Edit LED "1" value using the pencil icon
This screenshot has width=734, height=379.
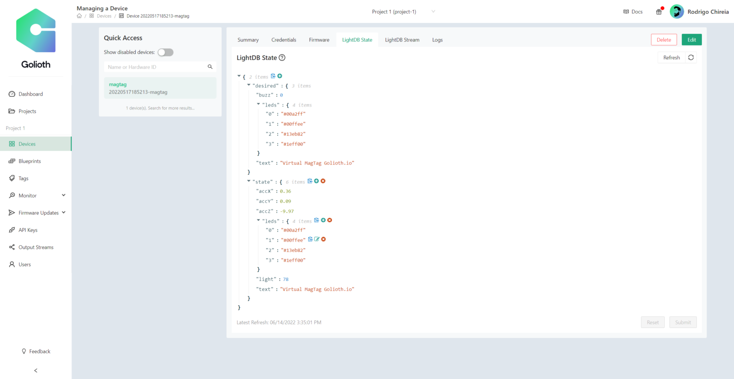click(x=317, y=239)
